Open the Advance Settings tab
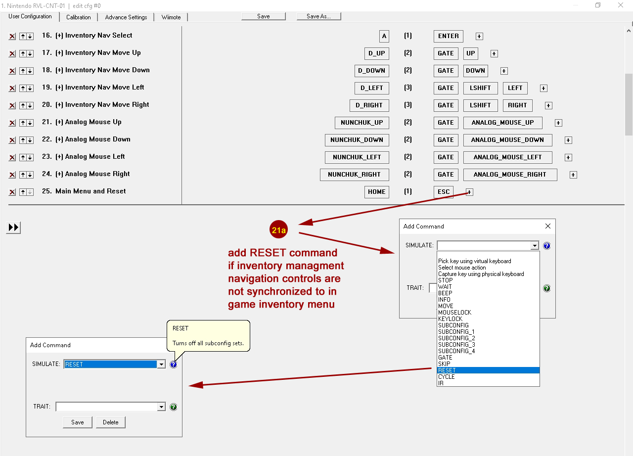633x456 pixels. click(x=126, y=17)
